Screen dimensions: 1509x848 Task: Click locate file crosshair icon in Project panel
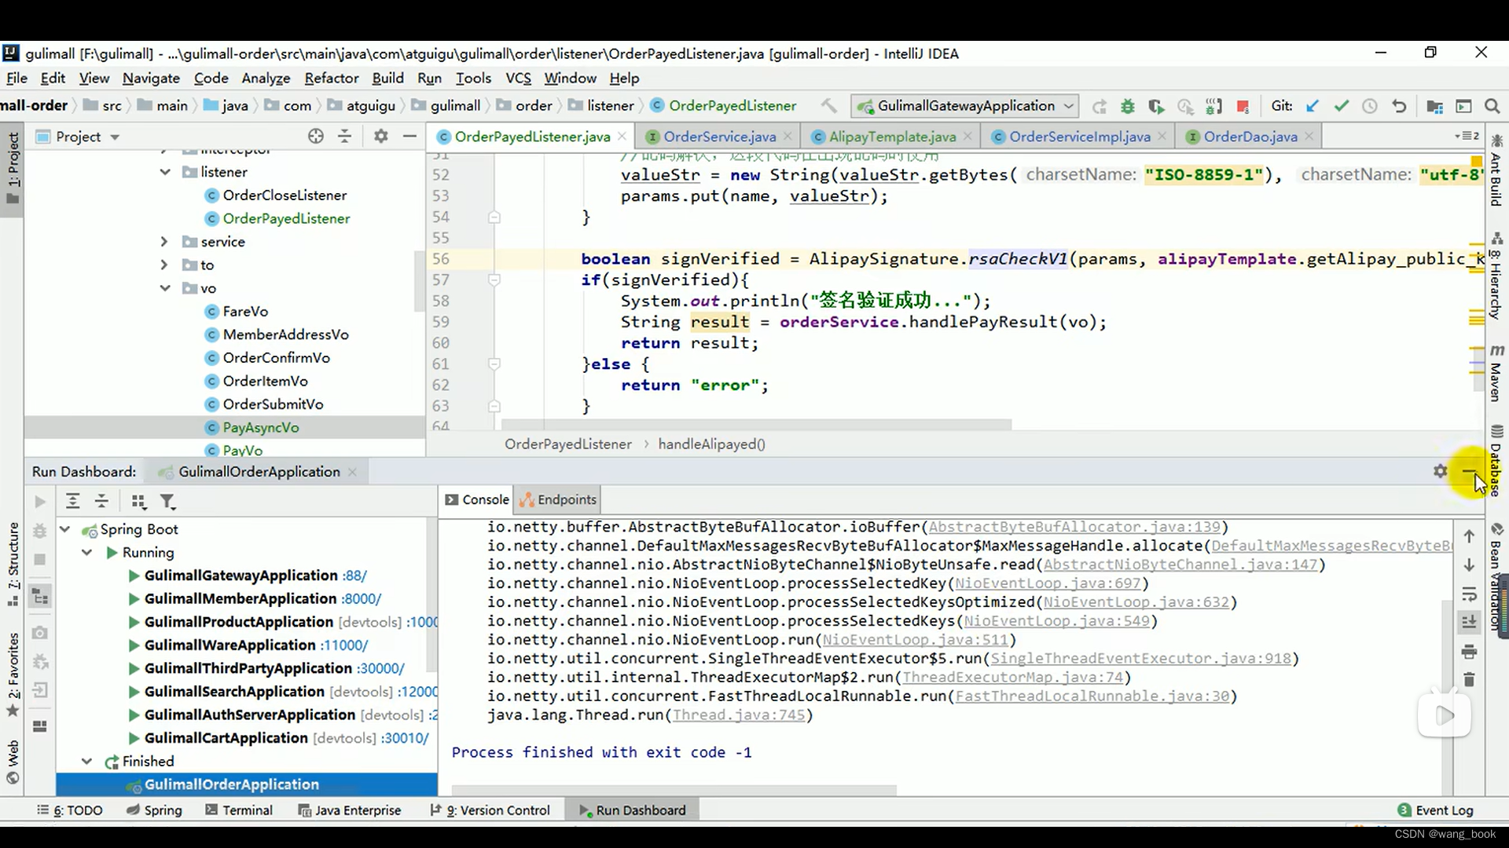(x=316, y=136)
